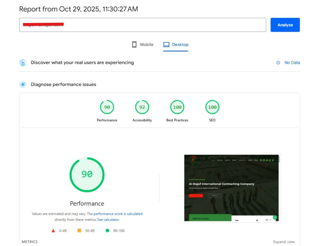
Task: Click the diagnose performance issues icon
Action: click(23, 85)
